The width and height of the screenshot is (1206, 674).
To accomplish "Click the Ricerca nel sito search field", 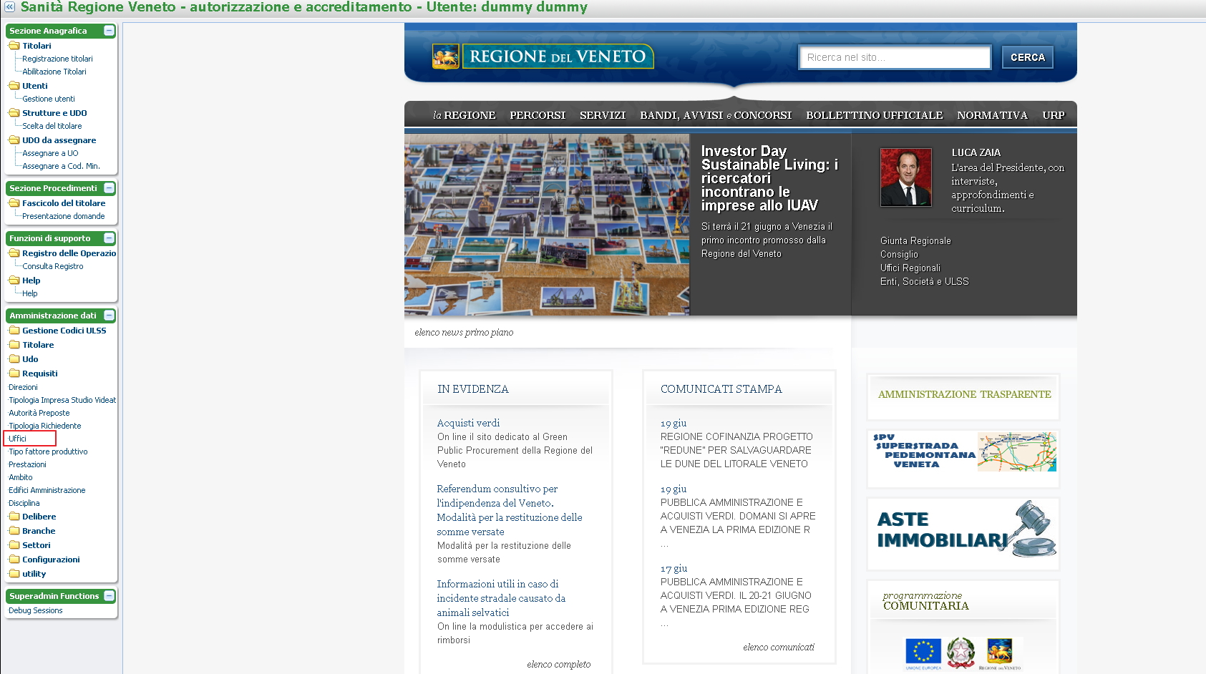I will tap(894, 57).
